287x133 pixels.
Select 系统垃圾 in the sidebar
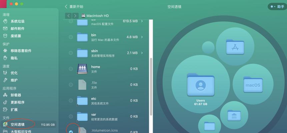18,21
